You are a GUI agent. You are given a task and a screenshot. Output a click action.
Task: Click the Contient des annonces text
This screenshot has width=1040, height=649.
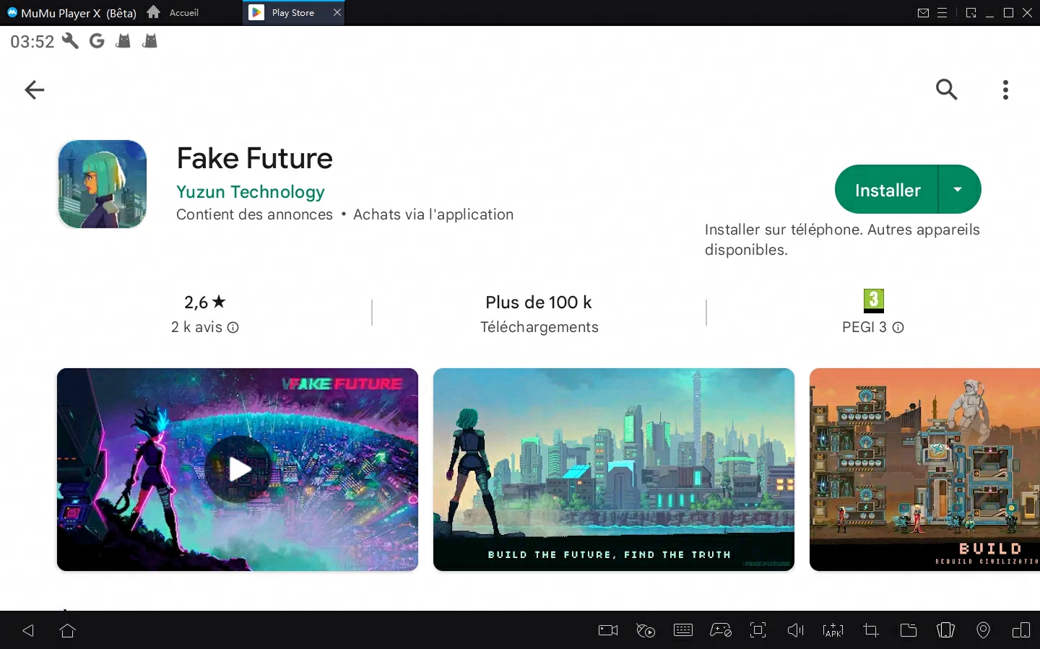click(254, 214)
